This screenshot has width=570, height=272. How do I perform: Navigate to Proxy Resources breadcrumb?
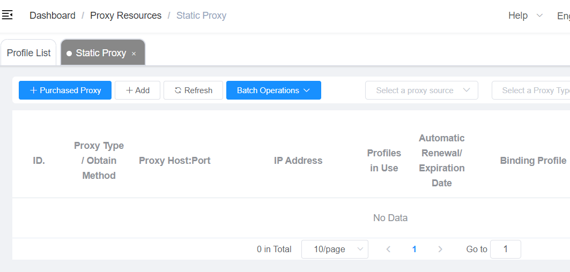pos(125,16)
